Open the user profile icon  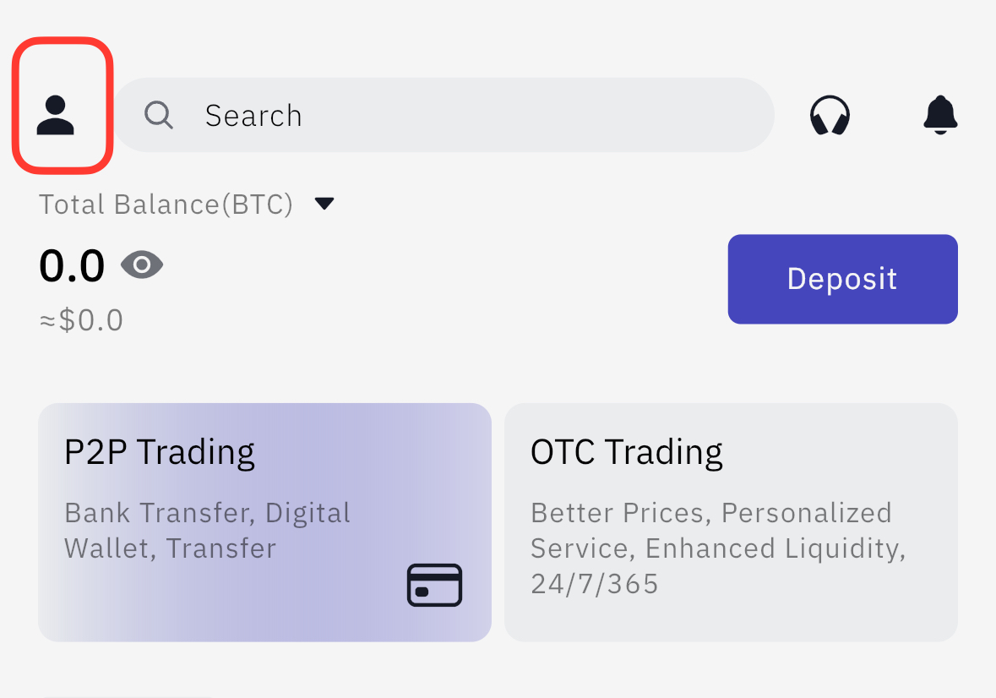click(55, 115)
